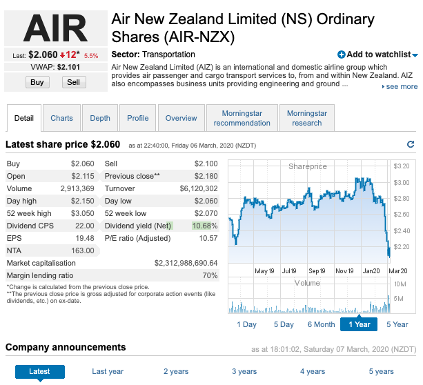Switch to the Charts tab
Screen dimensions: 423x385
click(61, 118)
